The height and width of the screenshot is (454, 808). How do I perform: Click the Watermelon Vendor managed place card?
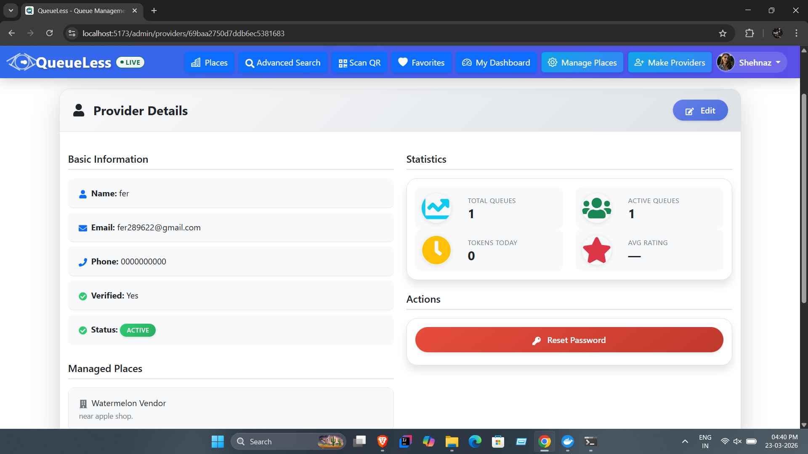pos(231,409)
